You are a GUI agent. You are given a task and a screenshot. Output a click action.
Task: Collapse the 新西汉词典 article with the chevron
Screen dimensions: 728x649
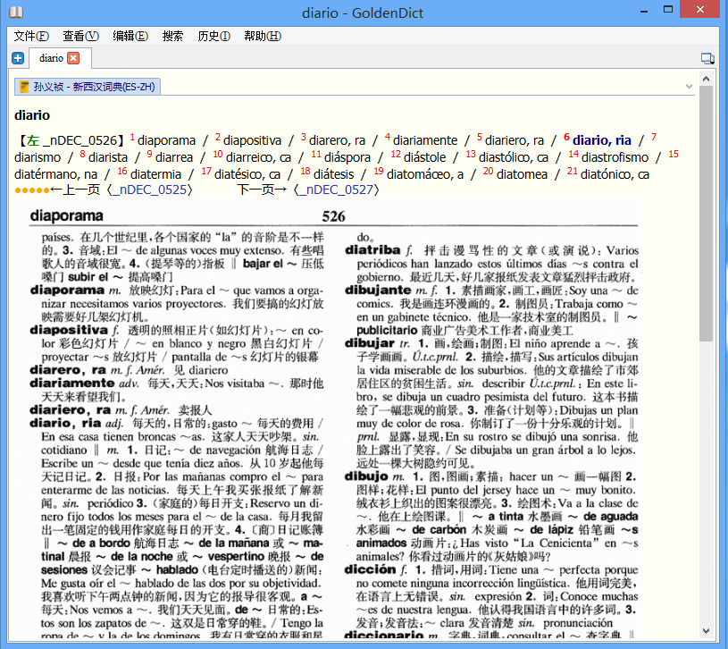pyautogui.click(x=689, y=87)
